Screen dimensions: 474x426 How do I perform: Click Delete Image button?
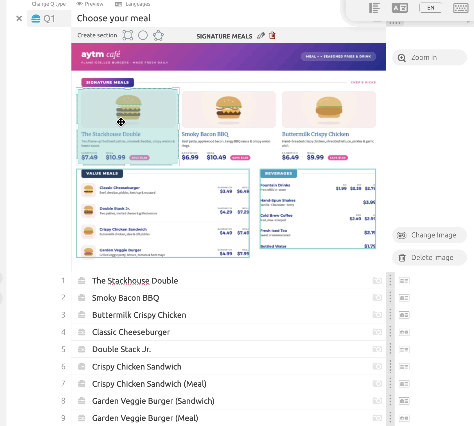[x=430, y=258]
